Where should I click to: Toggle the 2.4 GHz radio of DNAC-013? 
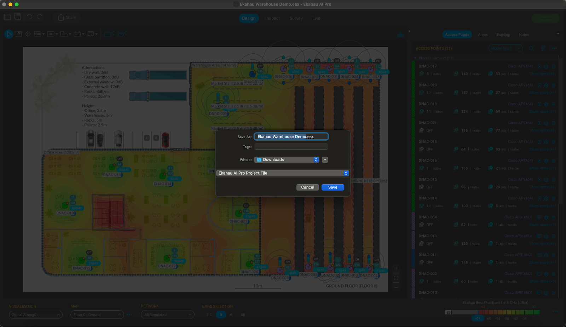tap(421, 244)
